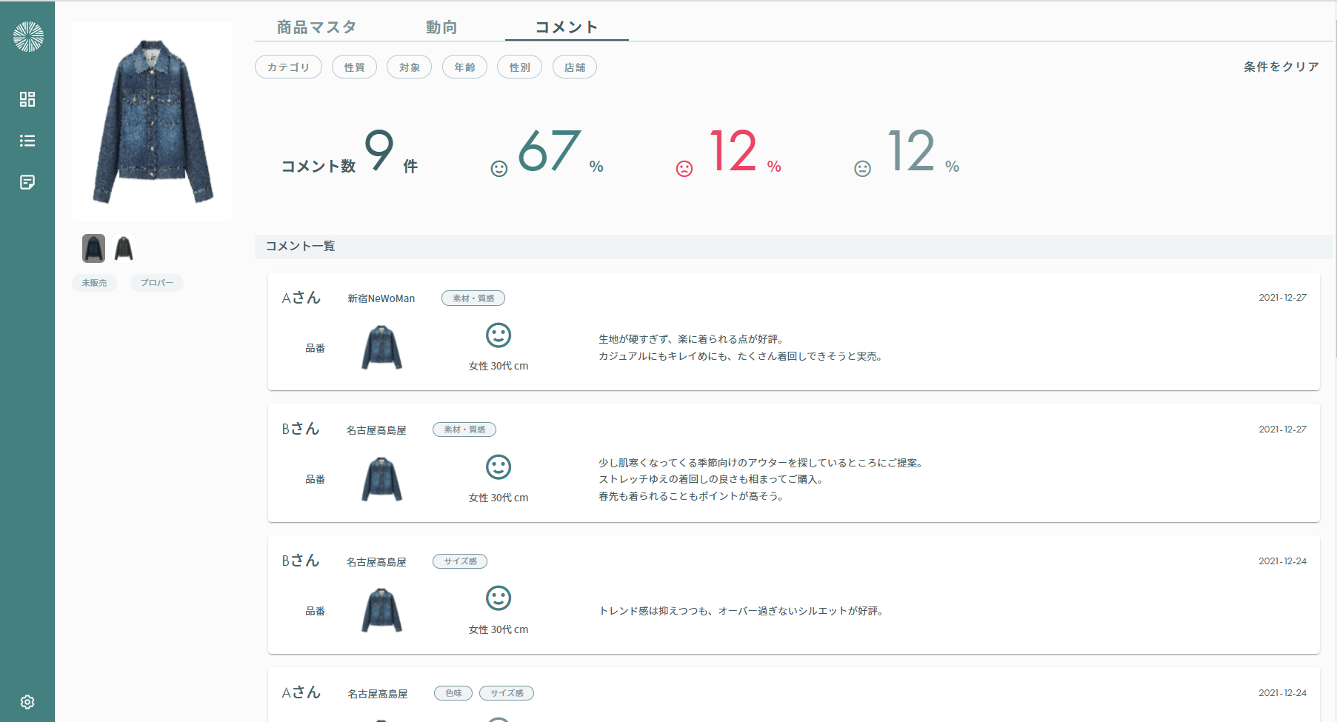Screen dimensions: 1337x722
Task: Open the カテゴリ filter
Action: [288, 67]
